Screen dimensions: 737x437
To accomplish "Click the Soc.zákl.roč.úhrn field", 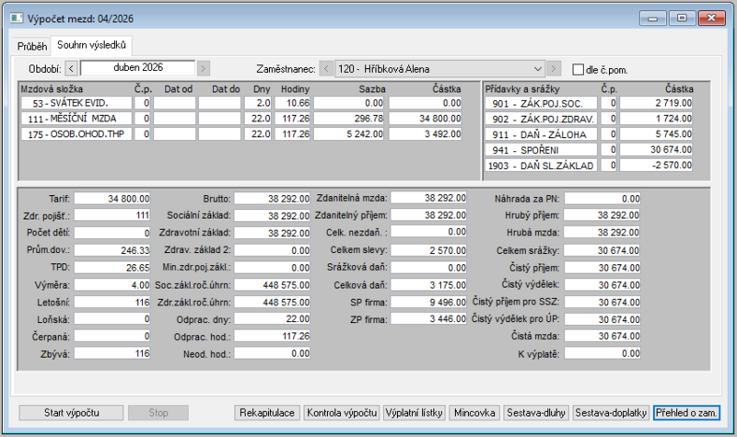I will 272,285.
